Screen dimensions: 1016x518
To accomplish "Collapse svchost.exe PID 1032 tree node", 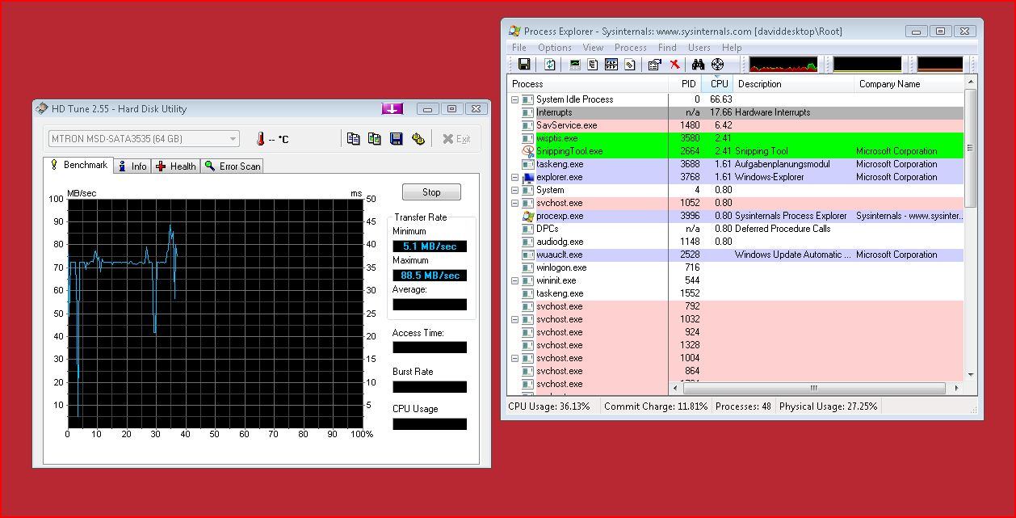I will pos(515,319).
